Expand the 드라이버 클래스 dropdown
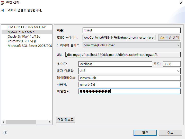 click(x=178, y=45)
